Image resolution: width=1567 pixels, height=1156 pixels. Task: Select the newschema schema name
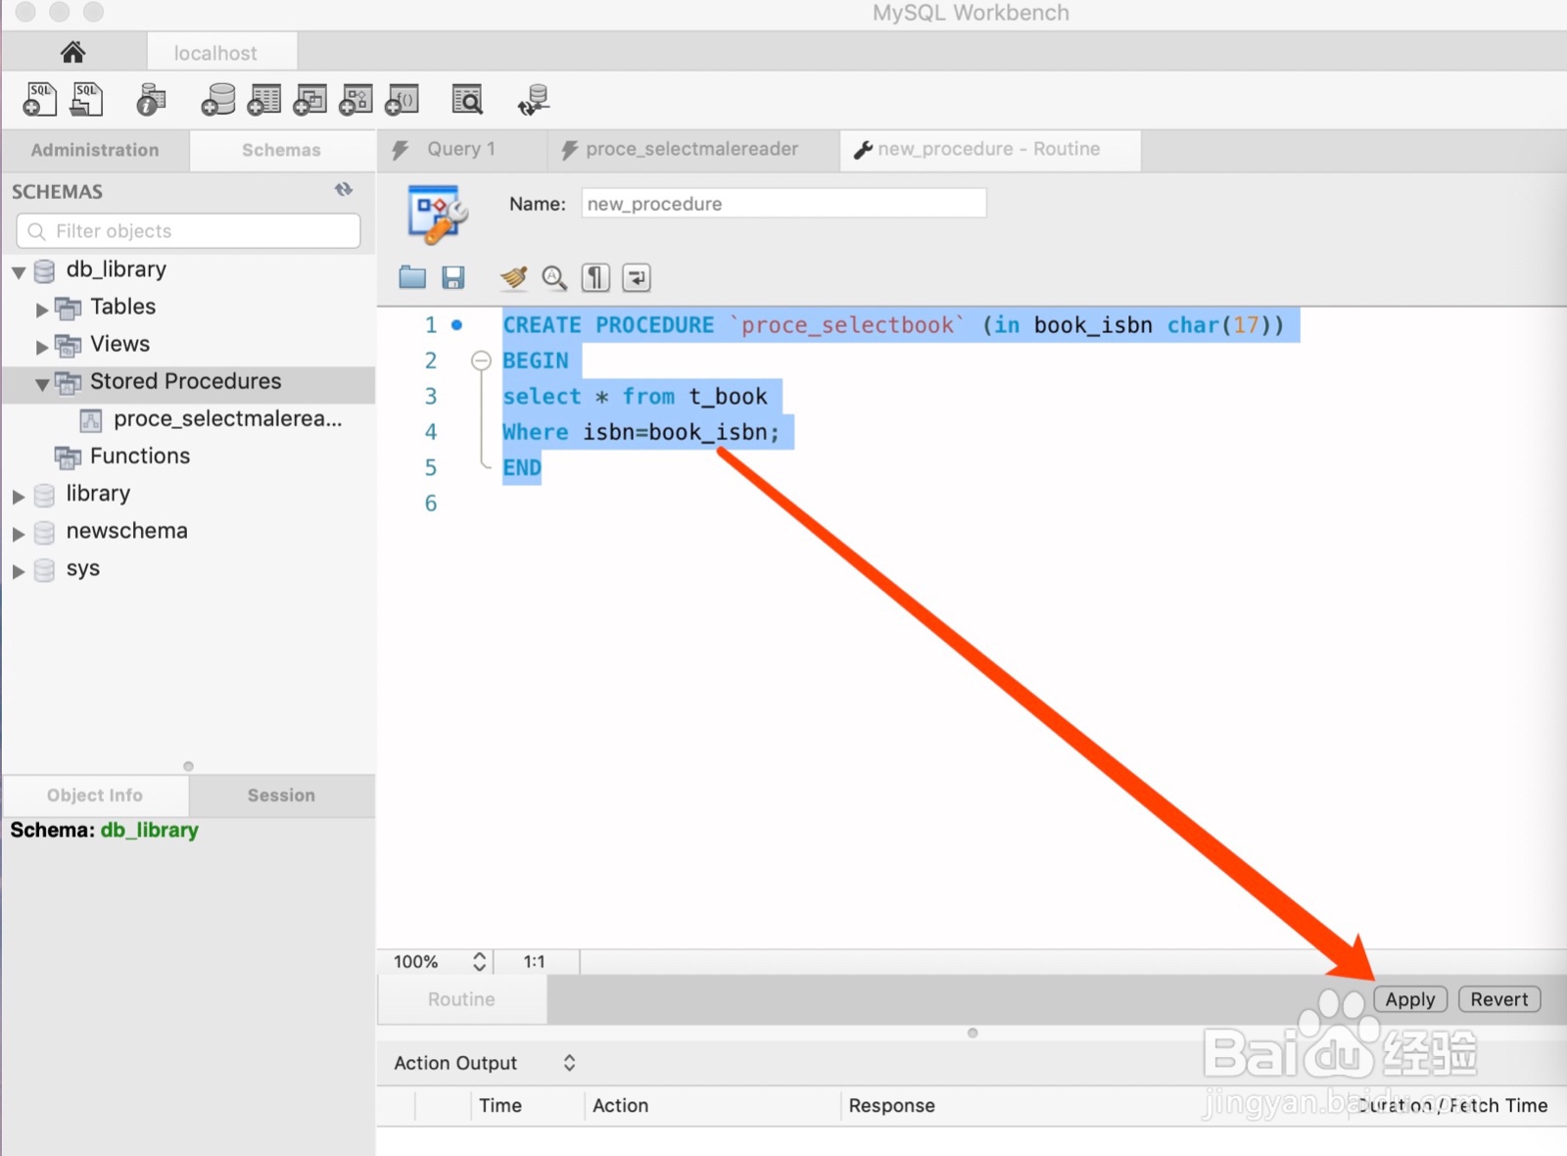click(x=126, y=531)
